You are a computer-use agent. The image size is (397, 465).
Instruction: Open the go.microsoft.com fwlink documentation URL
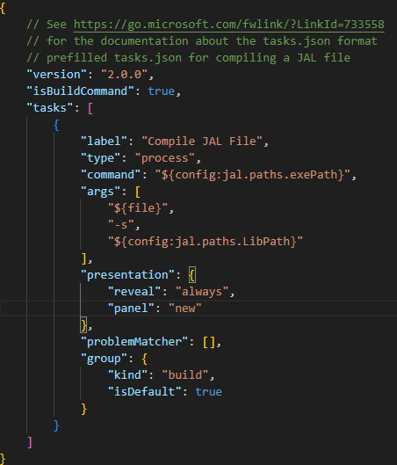228,25
